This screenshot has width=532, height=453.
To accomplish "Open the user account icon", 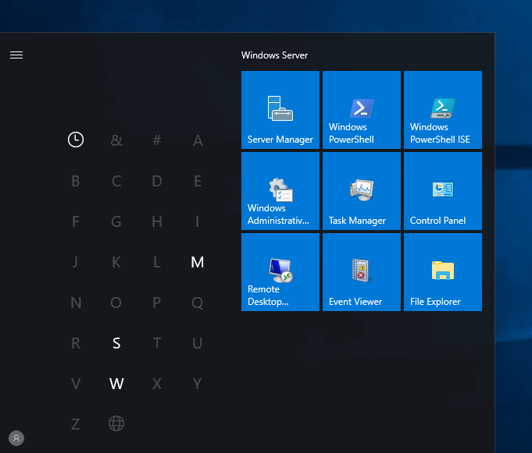I will 16,438.
